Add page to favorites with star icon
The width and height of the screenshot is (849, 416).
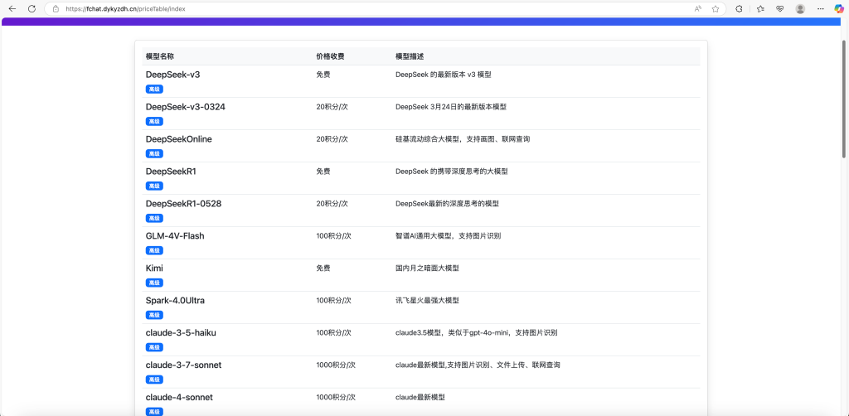point(716,8)
